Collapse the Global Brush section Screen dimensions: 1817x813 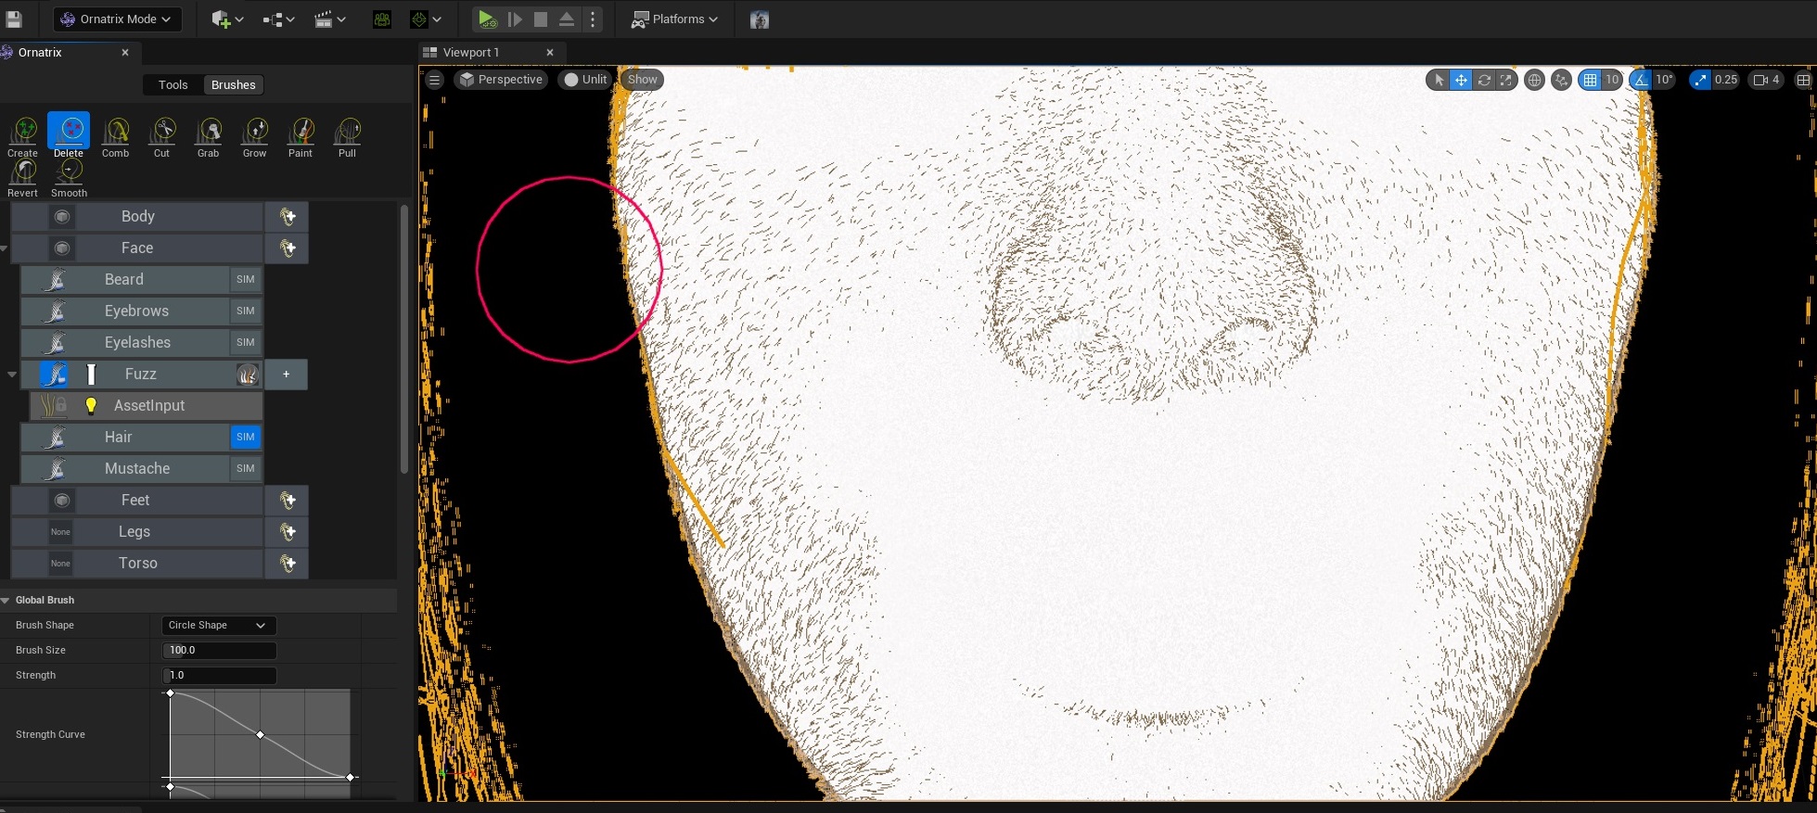(x=6, y=601)
